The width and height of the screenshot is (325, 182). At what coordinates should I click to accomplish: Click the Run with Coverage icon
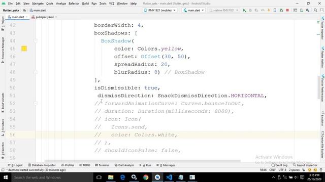[256, 10]
